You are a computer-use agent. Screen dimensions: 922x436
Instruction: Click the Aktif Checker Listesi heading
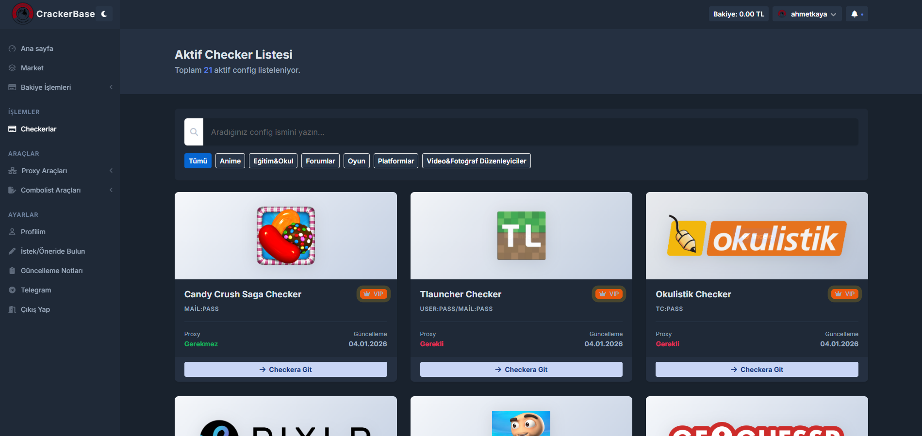(233, 55)
